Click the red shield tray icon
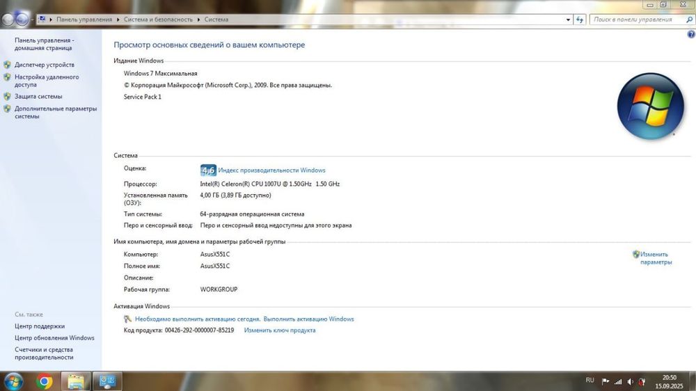This screenshot has width=696, height=391. coord(642,381)
